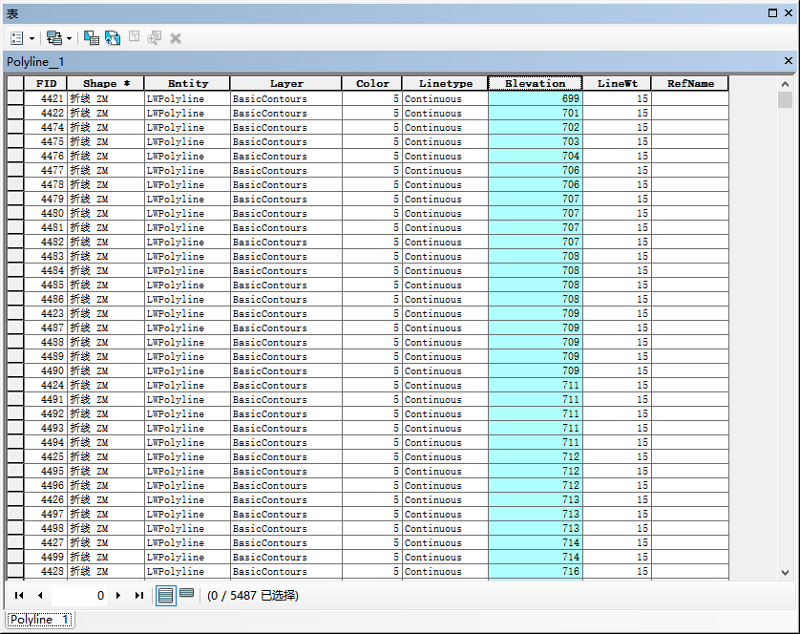Go to the previous record
The width and height of the screenshot is (800, 634).
pos(40,595)
